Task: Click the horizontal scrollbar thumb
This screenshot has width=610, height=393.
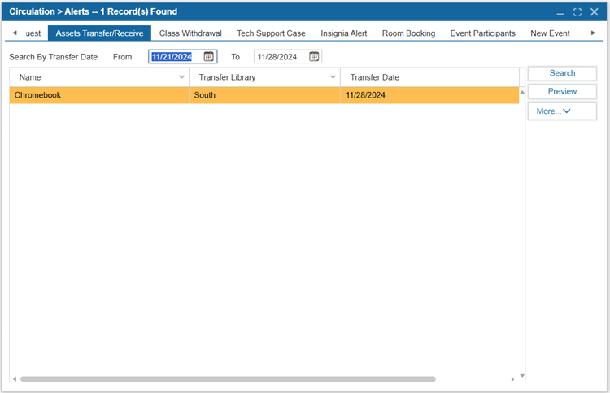Action: [228, 378]
